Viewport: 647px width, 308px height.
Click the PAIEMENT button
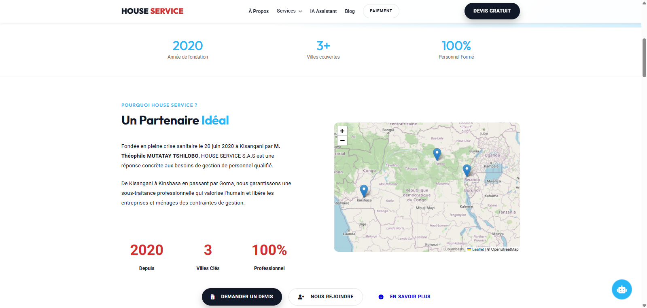(x=381, y=11)
